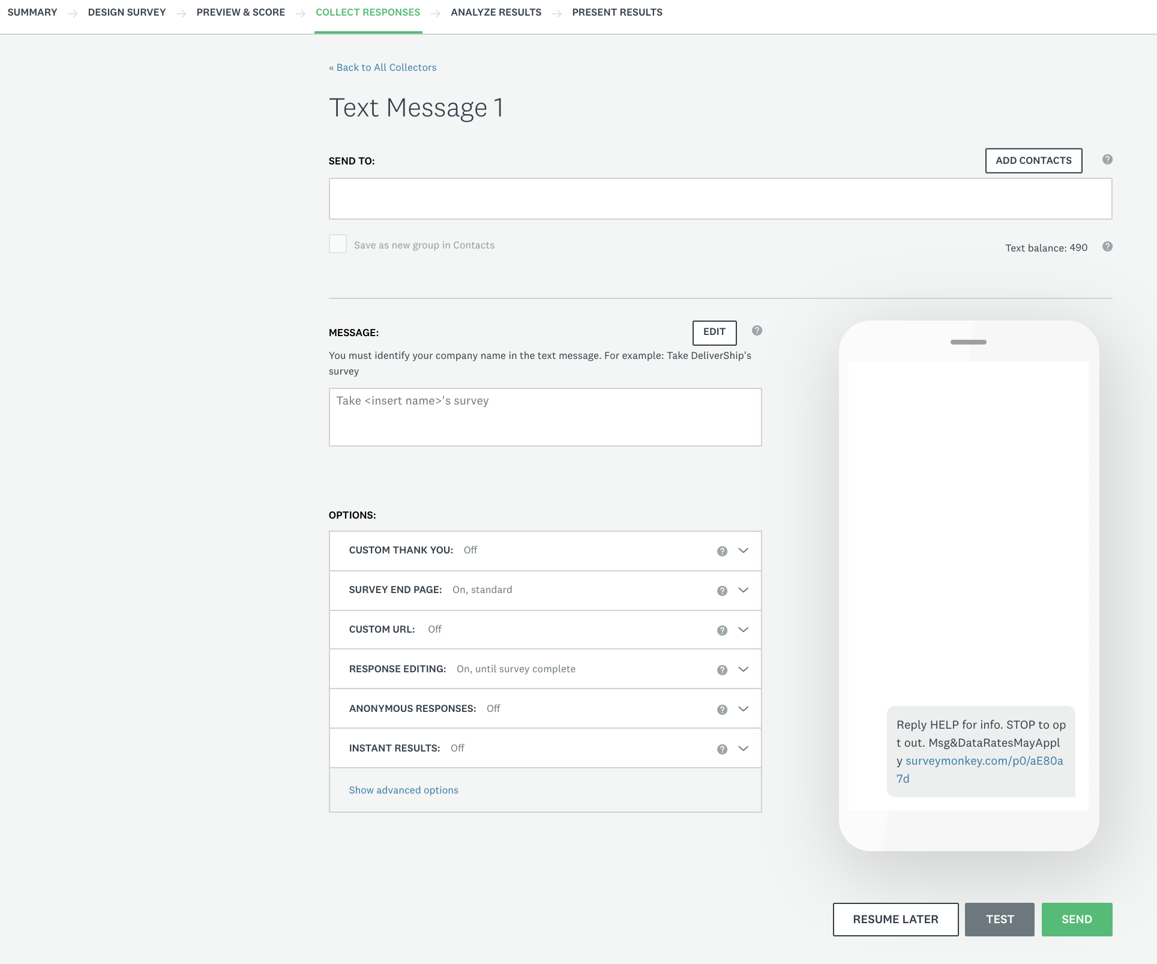Click the ADD CONTACTS button

tap(1033, 160)
